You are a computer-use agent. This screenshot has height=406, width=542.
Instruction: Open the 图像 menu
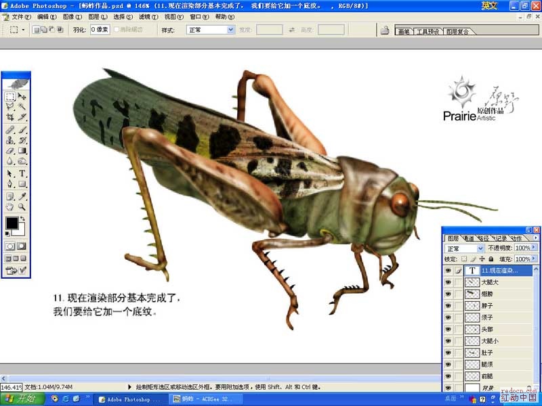tap(72, 16)
